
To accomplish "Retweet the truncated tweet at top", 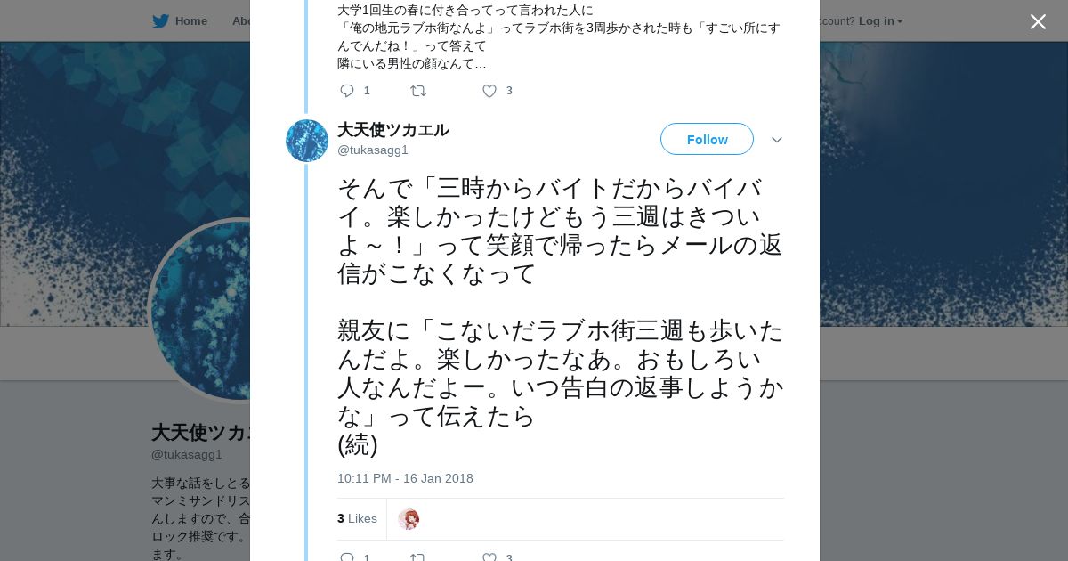I will 417,91.
